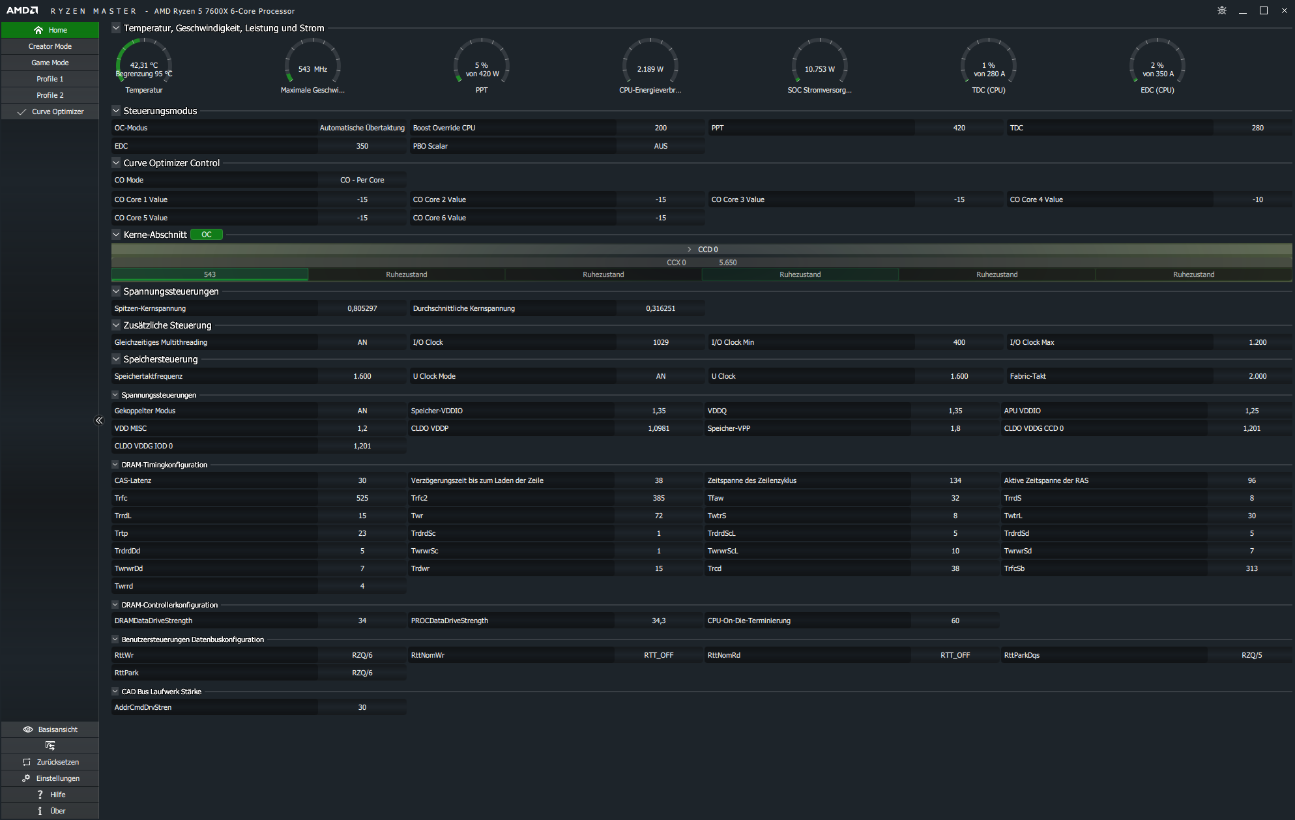Click the Zurücksetzen reset icon
This screenshot has width=1295, height=820.
click(x=27, y=762)
